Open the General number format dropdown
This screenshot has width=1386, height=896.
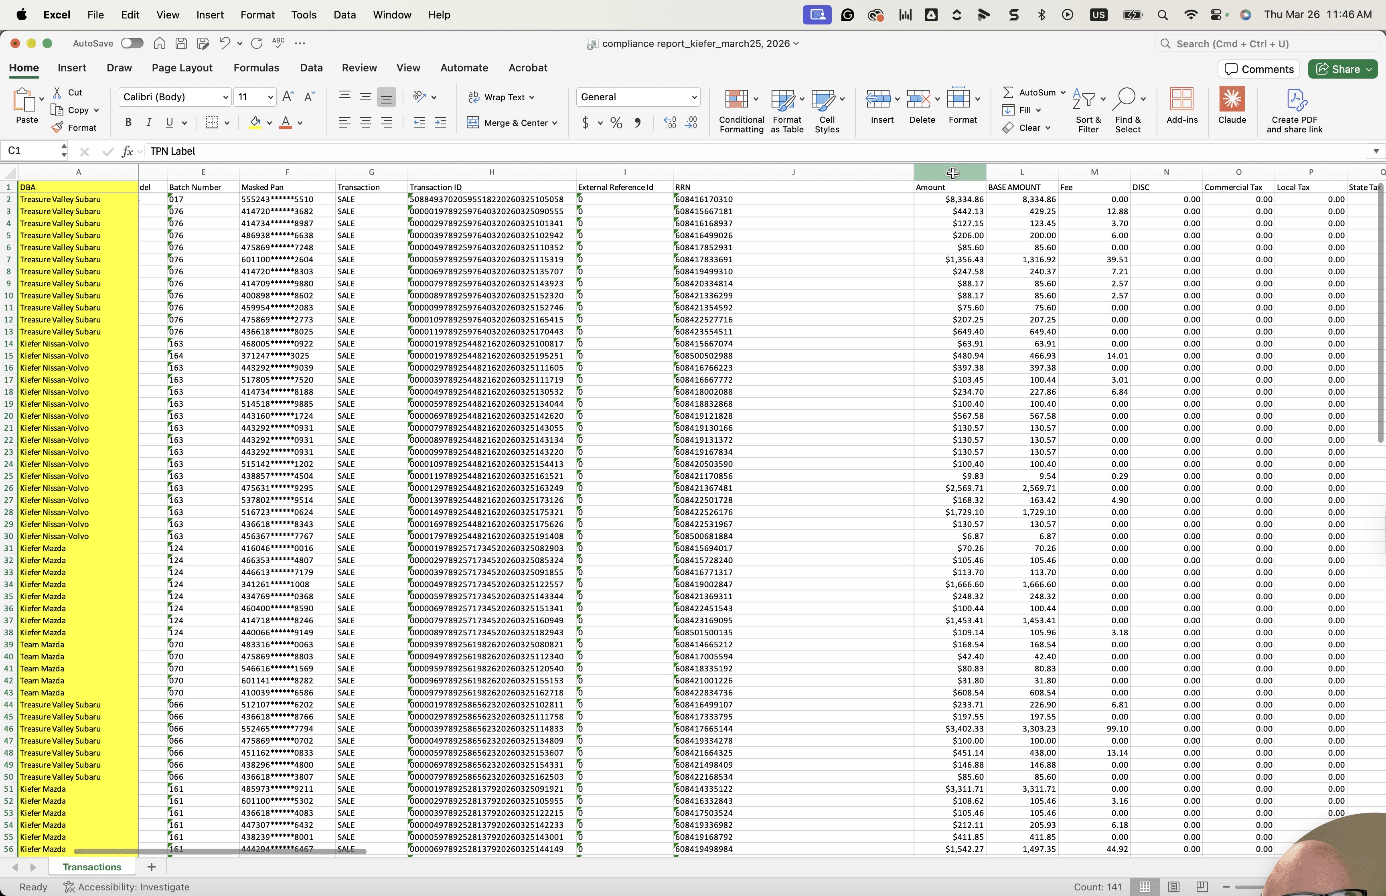tap(694, 97)
